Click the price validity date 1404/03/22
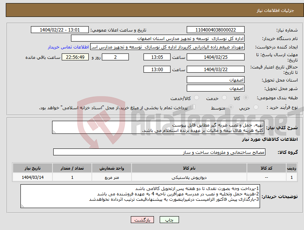The image size is (304, 230). (216, 69)
